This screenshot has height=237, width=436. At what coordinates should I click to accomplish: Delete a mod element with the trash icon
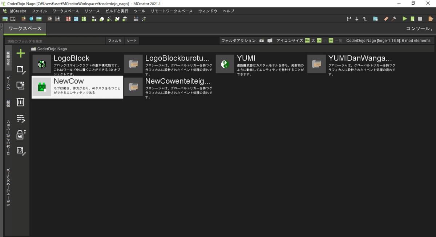pyautogui.click(x=20, y=102)
